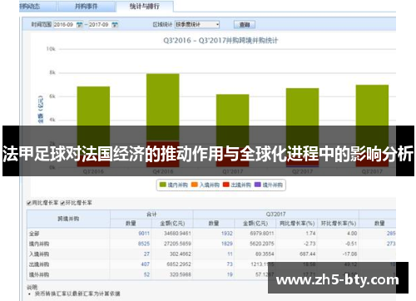Open 境外并购 total count link 52
This screenshot has height=301, width=416.
(146, 274)
